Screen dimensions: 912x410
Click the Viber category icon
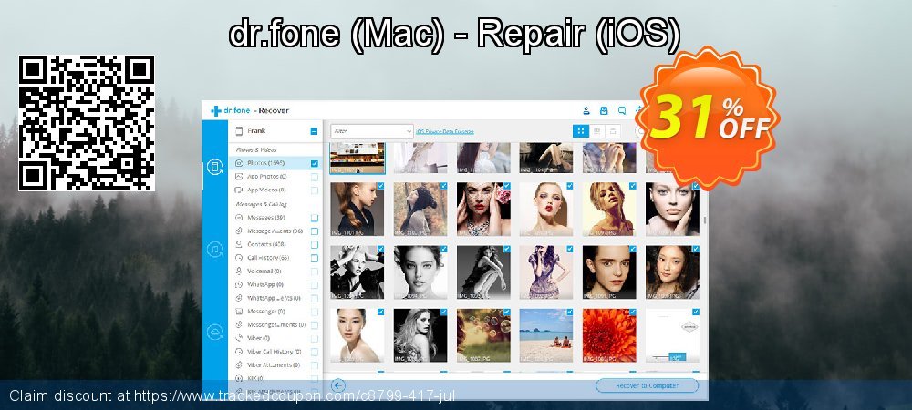[238, 338]
